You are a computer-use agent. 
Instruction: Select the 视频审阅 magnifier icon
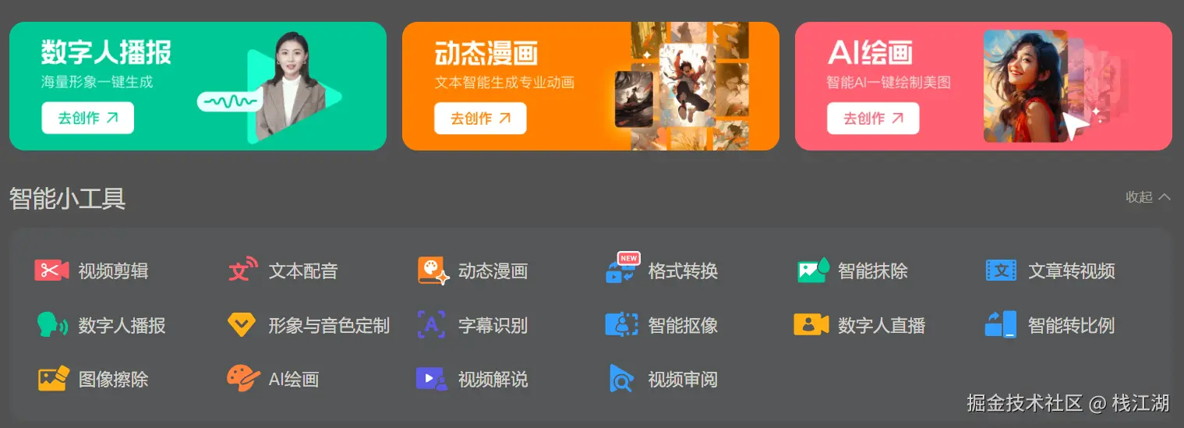[x=621, y=379]
